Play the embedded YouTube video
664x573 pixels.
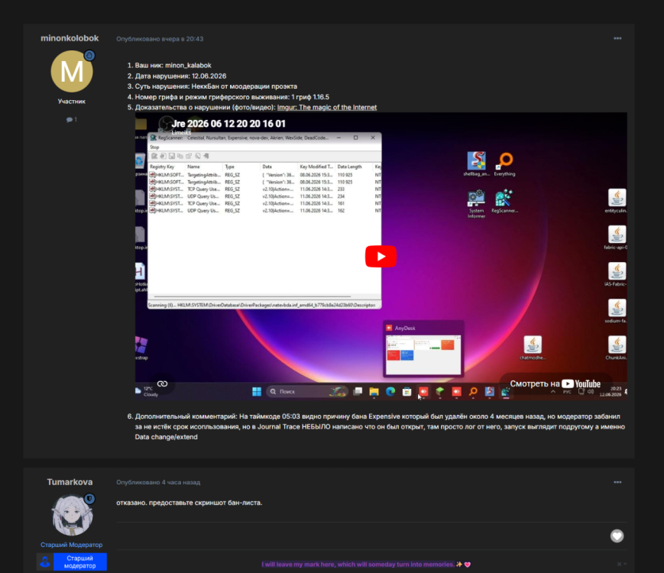381,256
